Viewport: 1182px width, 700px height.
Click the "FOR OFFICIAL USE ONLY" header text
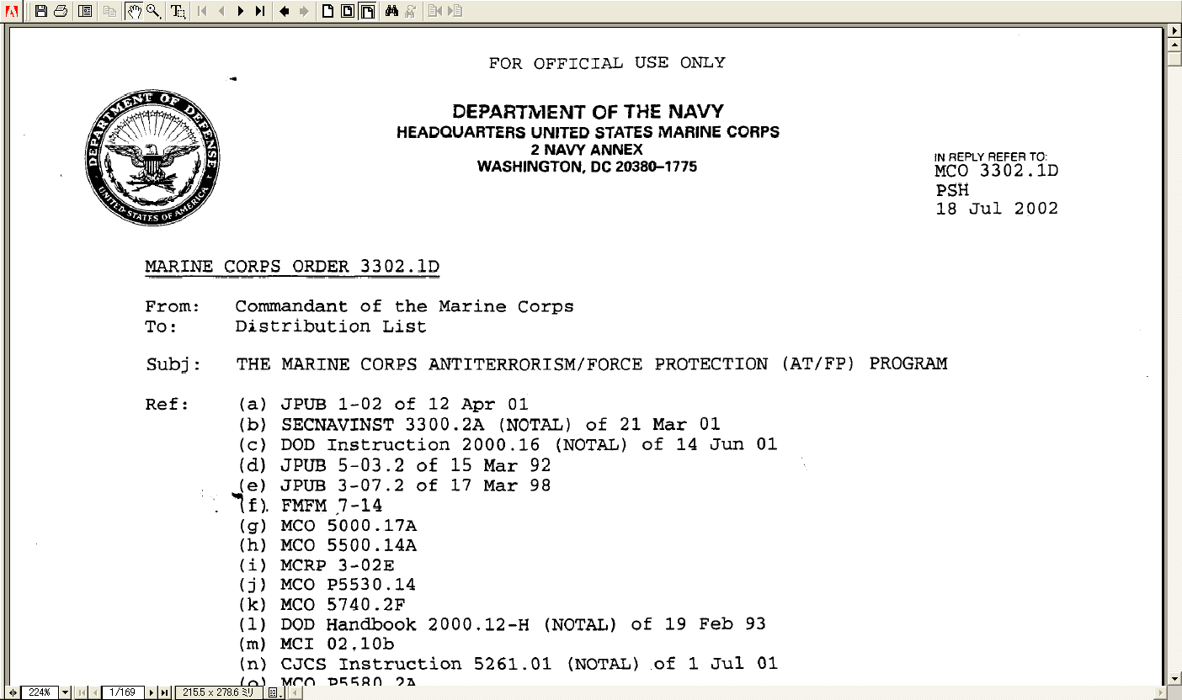607,63
